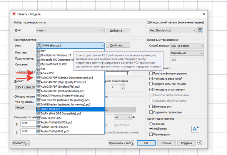The width and height of the screenshot is (227, 155).
Task: Collapse the printer name DWF6 ePlot.pc3 combo box
Action: (x=70, y=45)
